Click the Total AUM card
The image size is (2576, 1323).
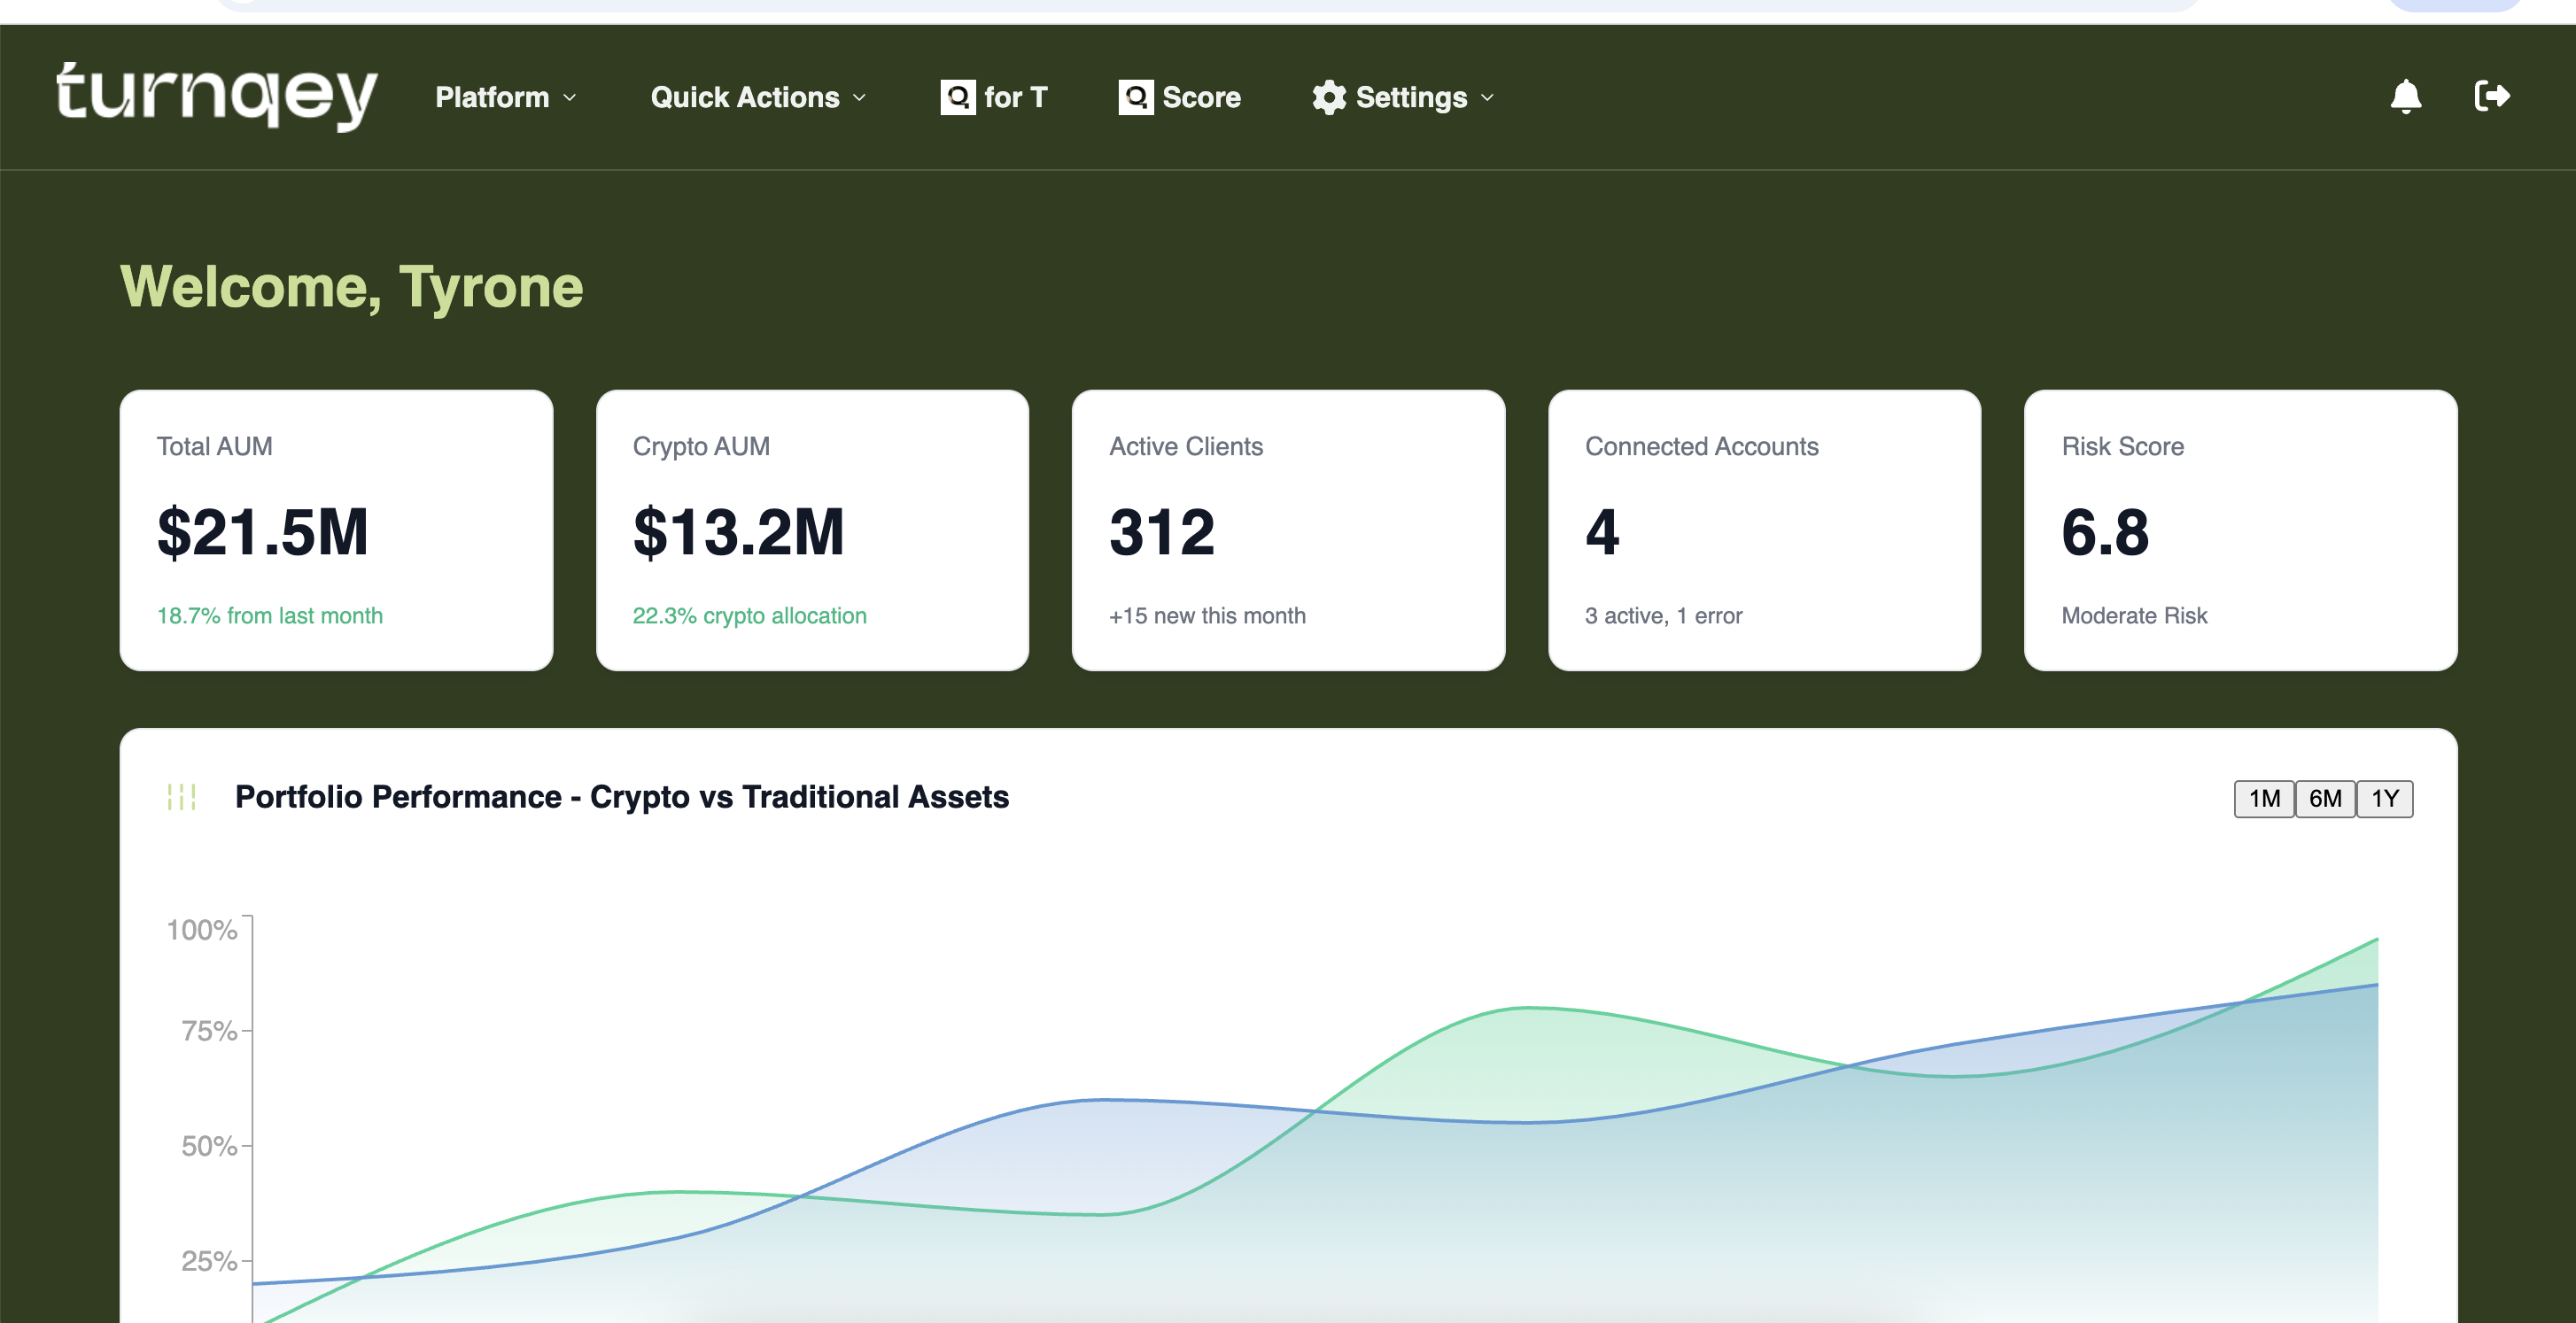pyautogui.click(x=336, y=530)
